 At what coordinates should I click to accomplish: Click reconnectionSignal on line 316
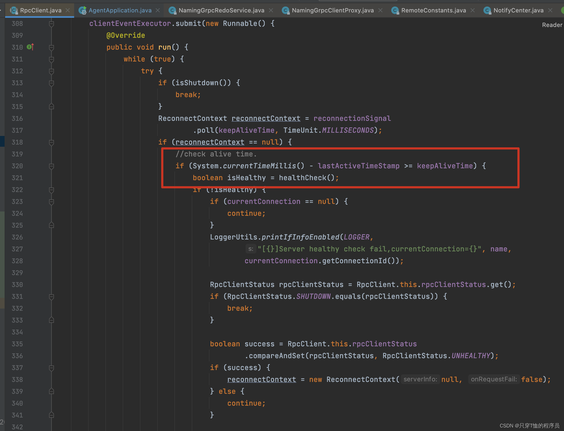pos(352,118)
